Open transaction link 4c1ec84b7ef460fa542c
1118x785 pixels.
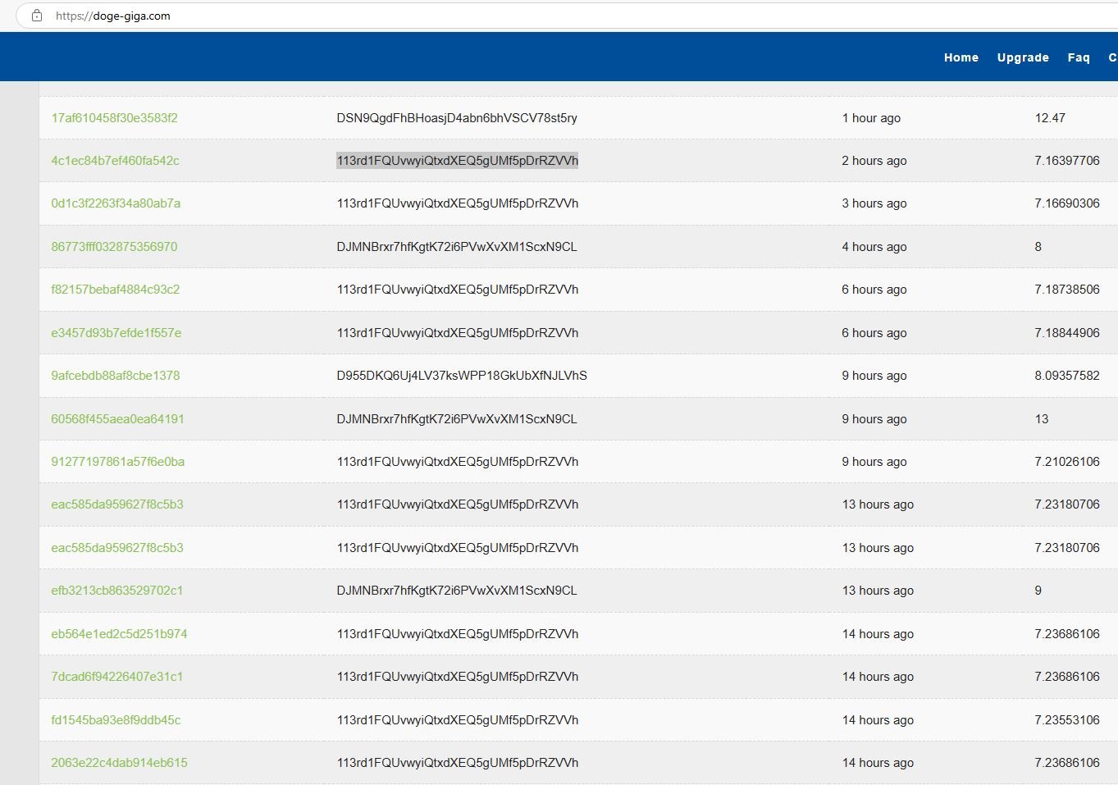pos(115,161)
